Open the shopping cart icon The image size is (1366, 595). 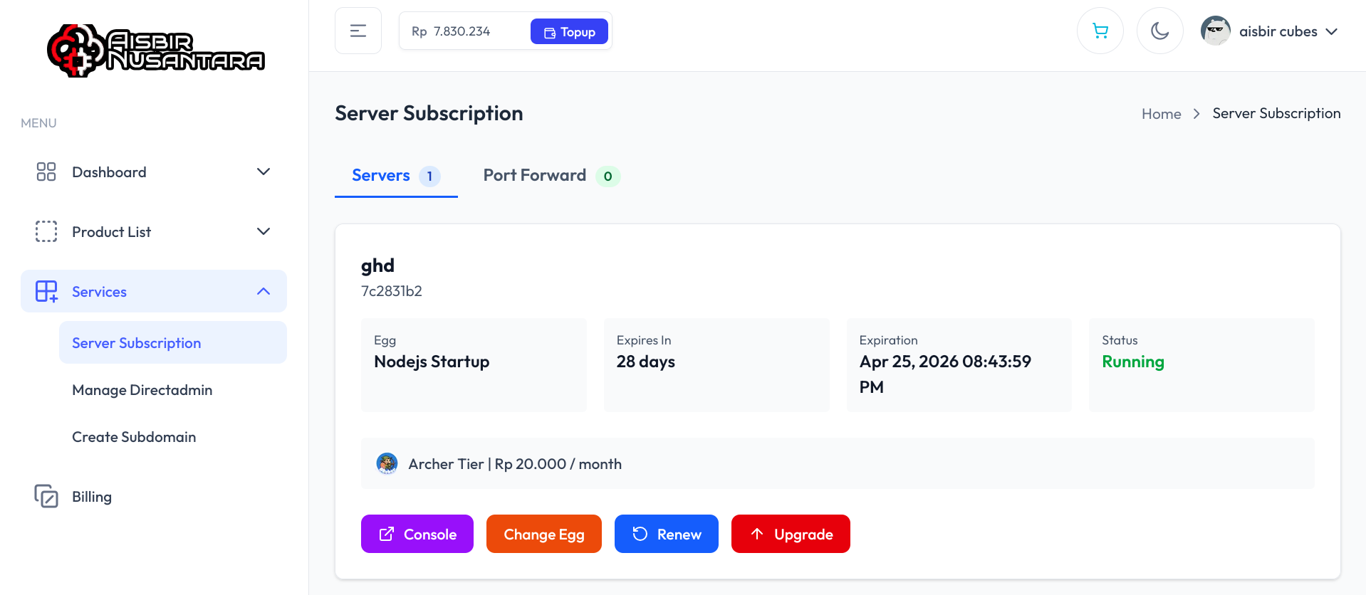pyautogui.click(x=1100, y=31)
